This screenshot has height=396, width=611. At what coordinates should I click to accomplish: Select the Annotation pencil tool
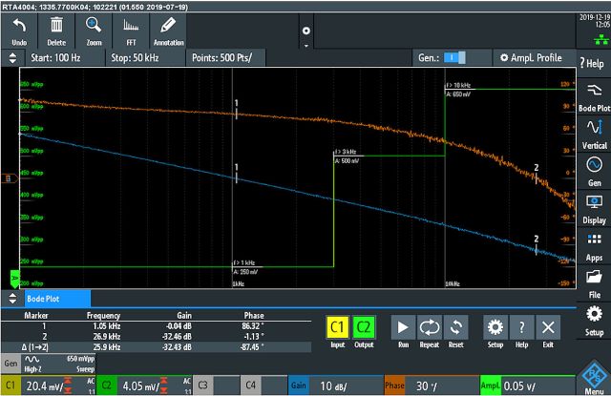(168, 31)
